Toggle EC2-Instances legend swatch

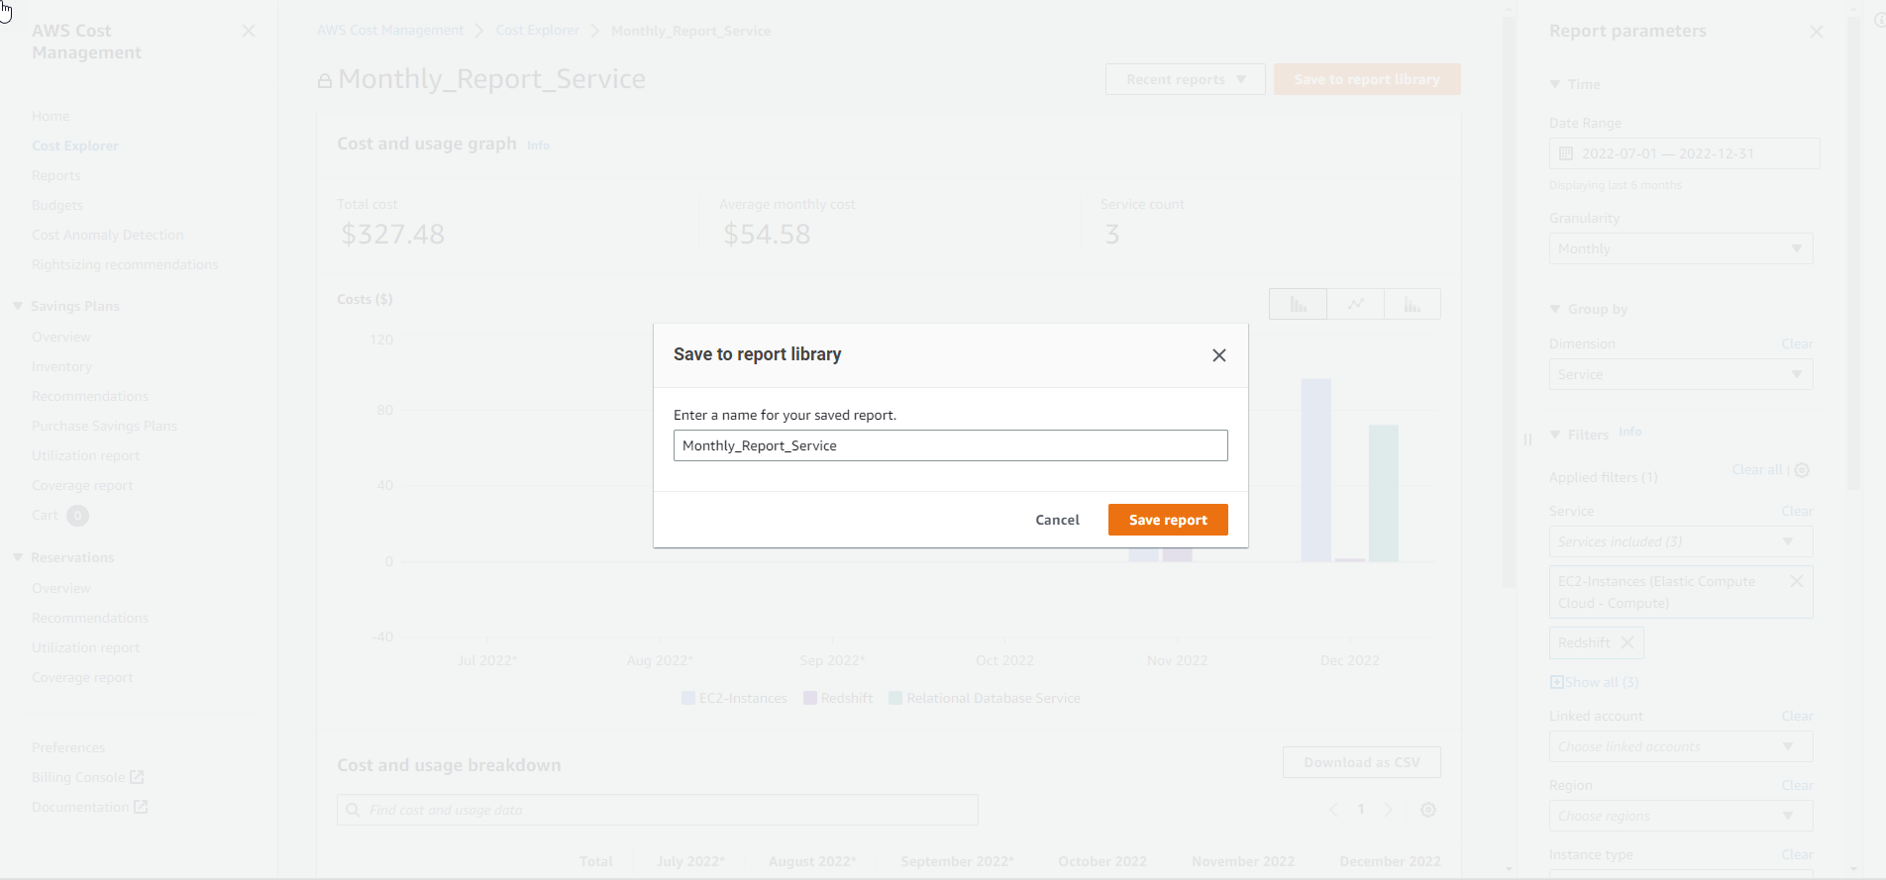tap(688, 698)
